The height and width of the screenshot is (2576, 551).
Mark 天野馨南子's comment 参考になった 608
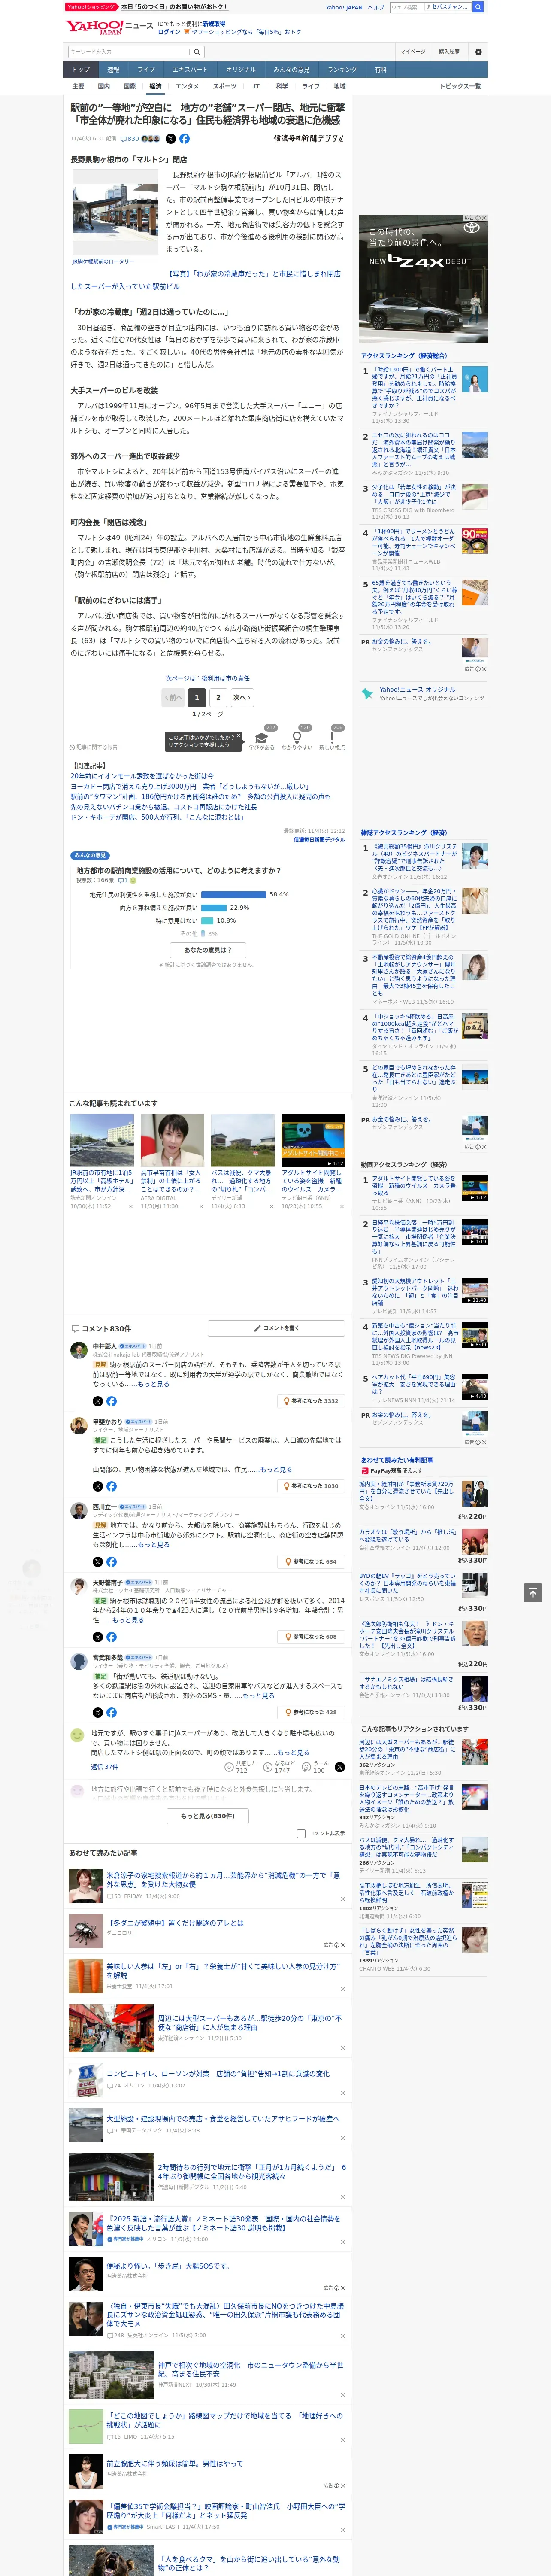click(312, 1637)
